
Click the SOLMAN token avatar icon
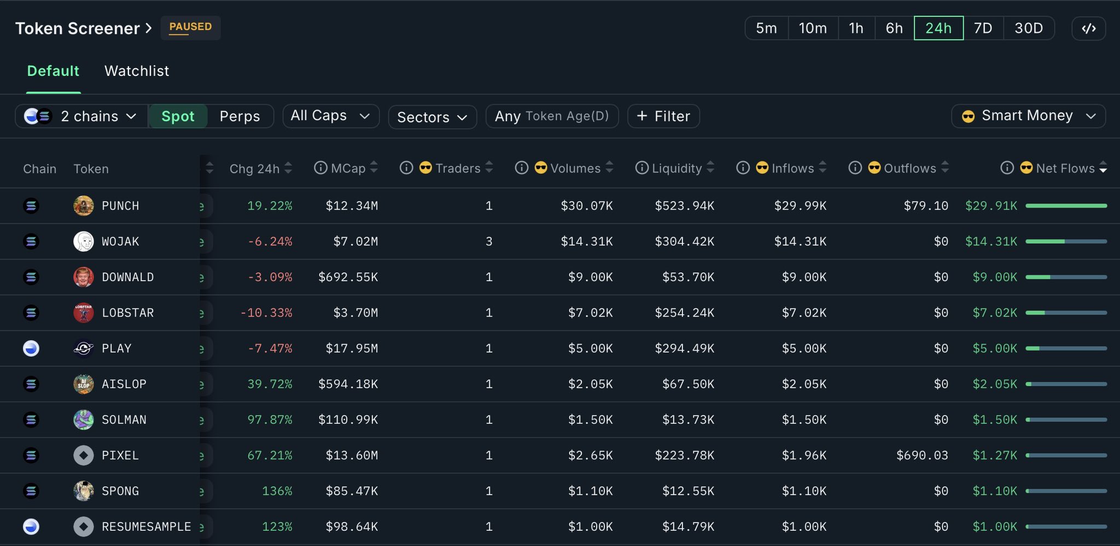click(83, 420)
